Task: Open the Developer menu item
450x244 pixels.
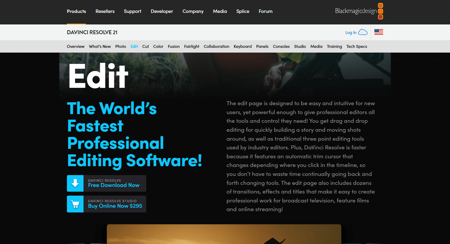Action: (162, 11)
